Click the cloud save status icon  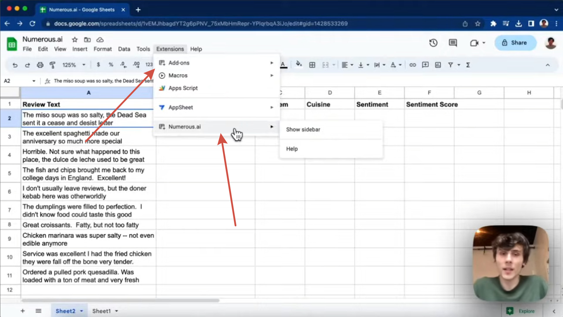click(x=100, y=40)
